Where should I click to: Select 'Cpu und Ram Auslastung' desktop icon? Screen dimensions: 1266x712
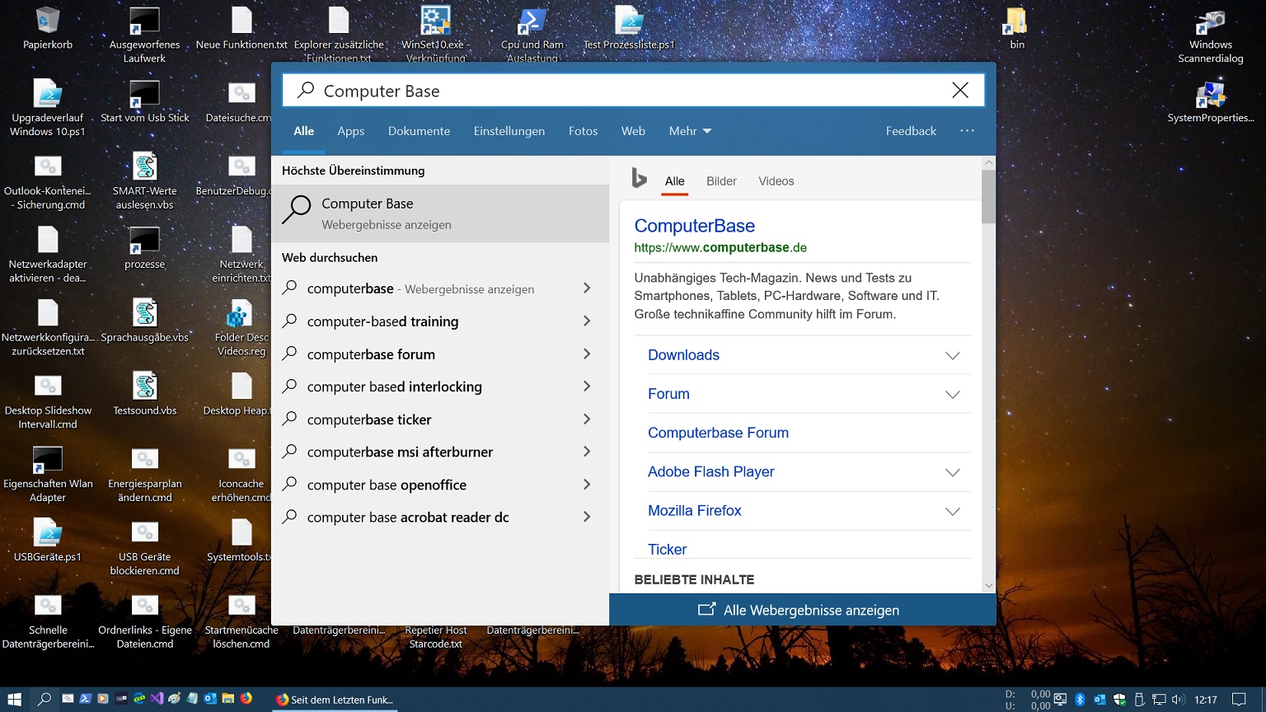click(x=532, y=35)
